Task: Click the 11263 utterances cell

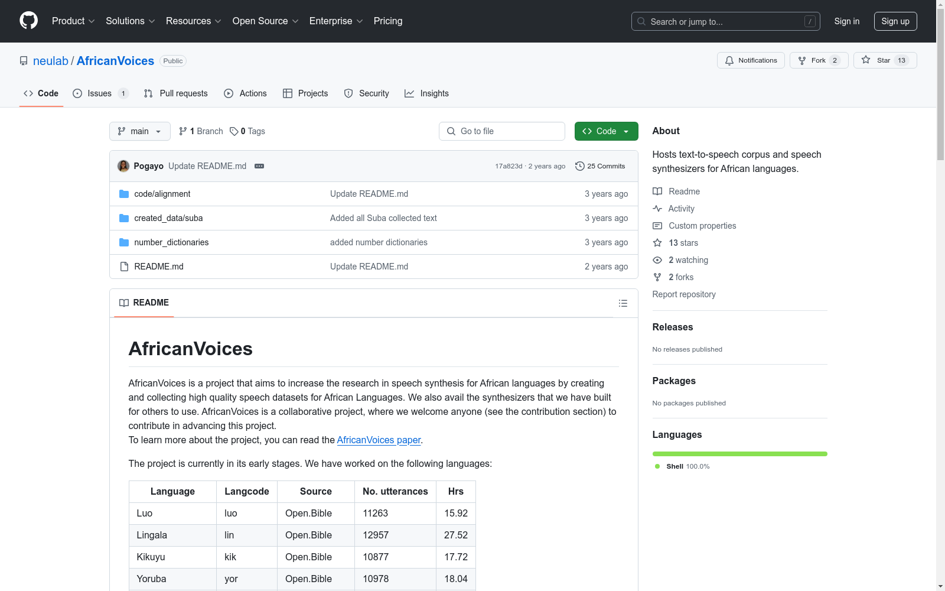Action: 395,513
